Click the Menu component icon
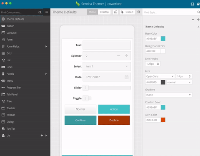The width and height of the screenshot is (200, 156). click(3, 81)
